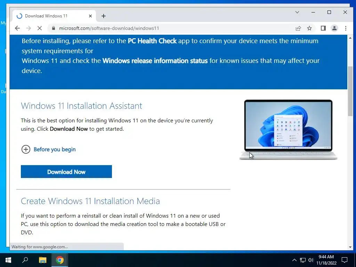Image resolution: width=356 pixels, height=267 pixels.
Task: Click the Create Windows 11 Installation Media heading
Action: (90, 201)
